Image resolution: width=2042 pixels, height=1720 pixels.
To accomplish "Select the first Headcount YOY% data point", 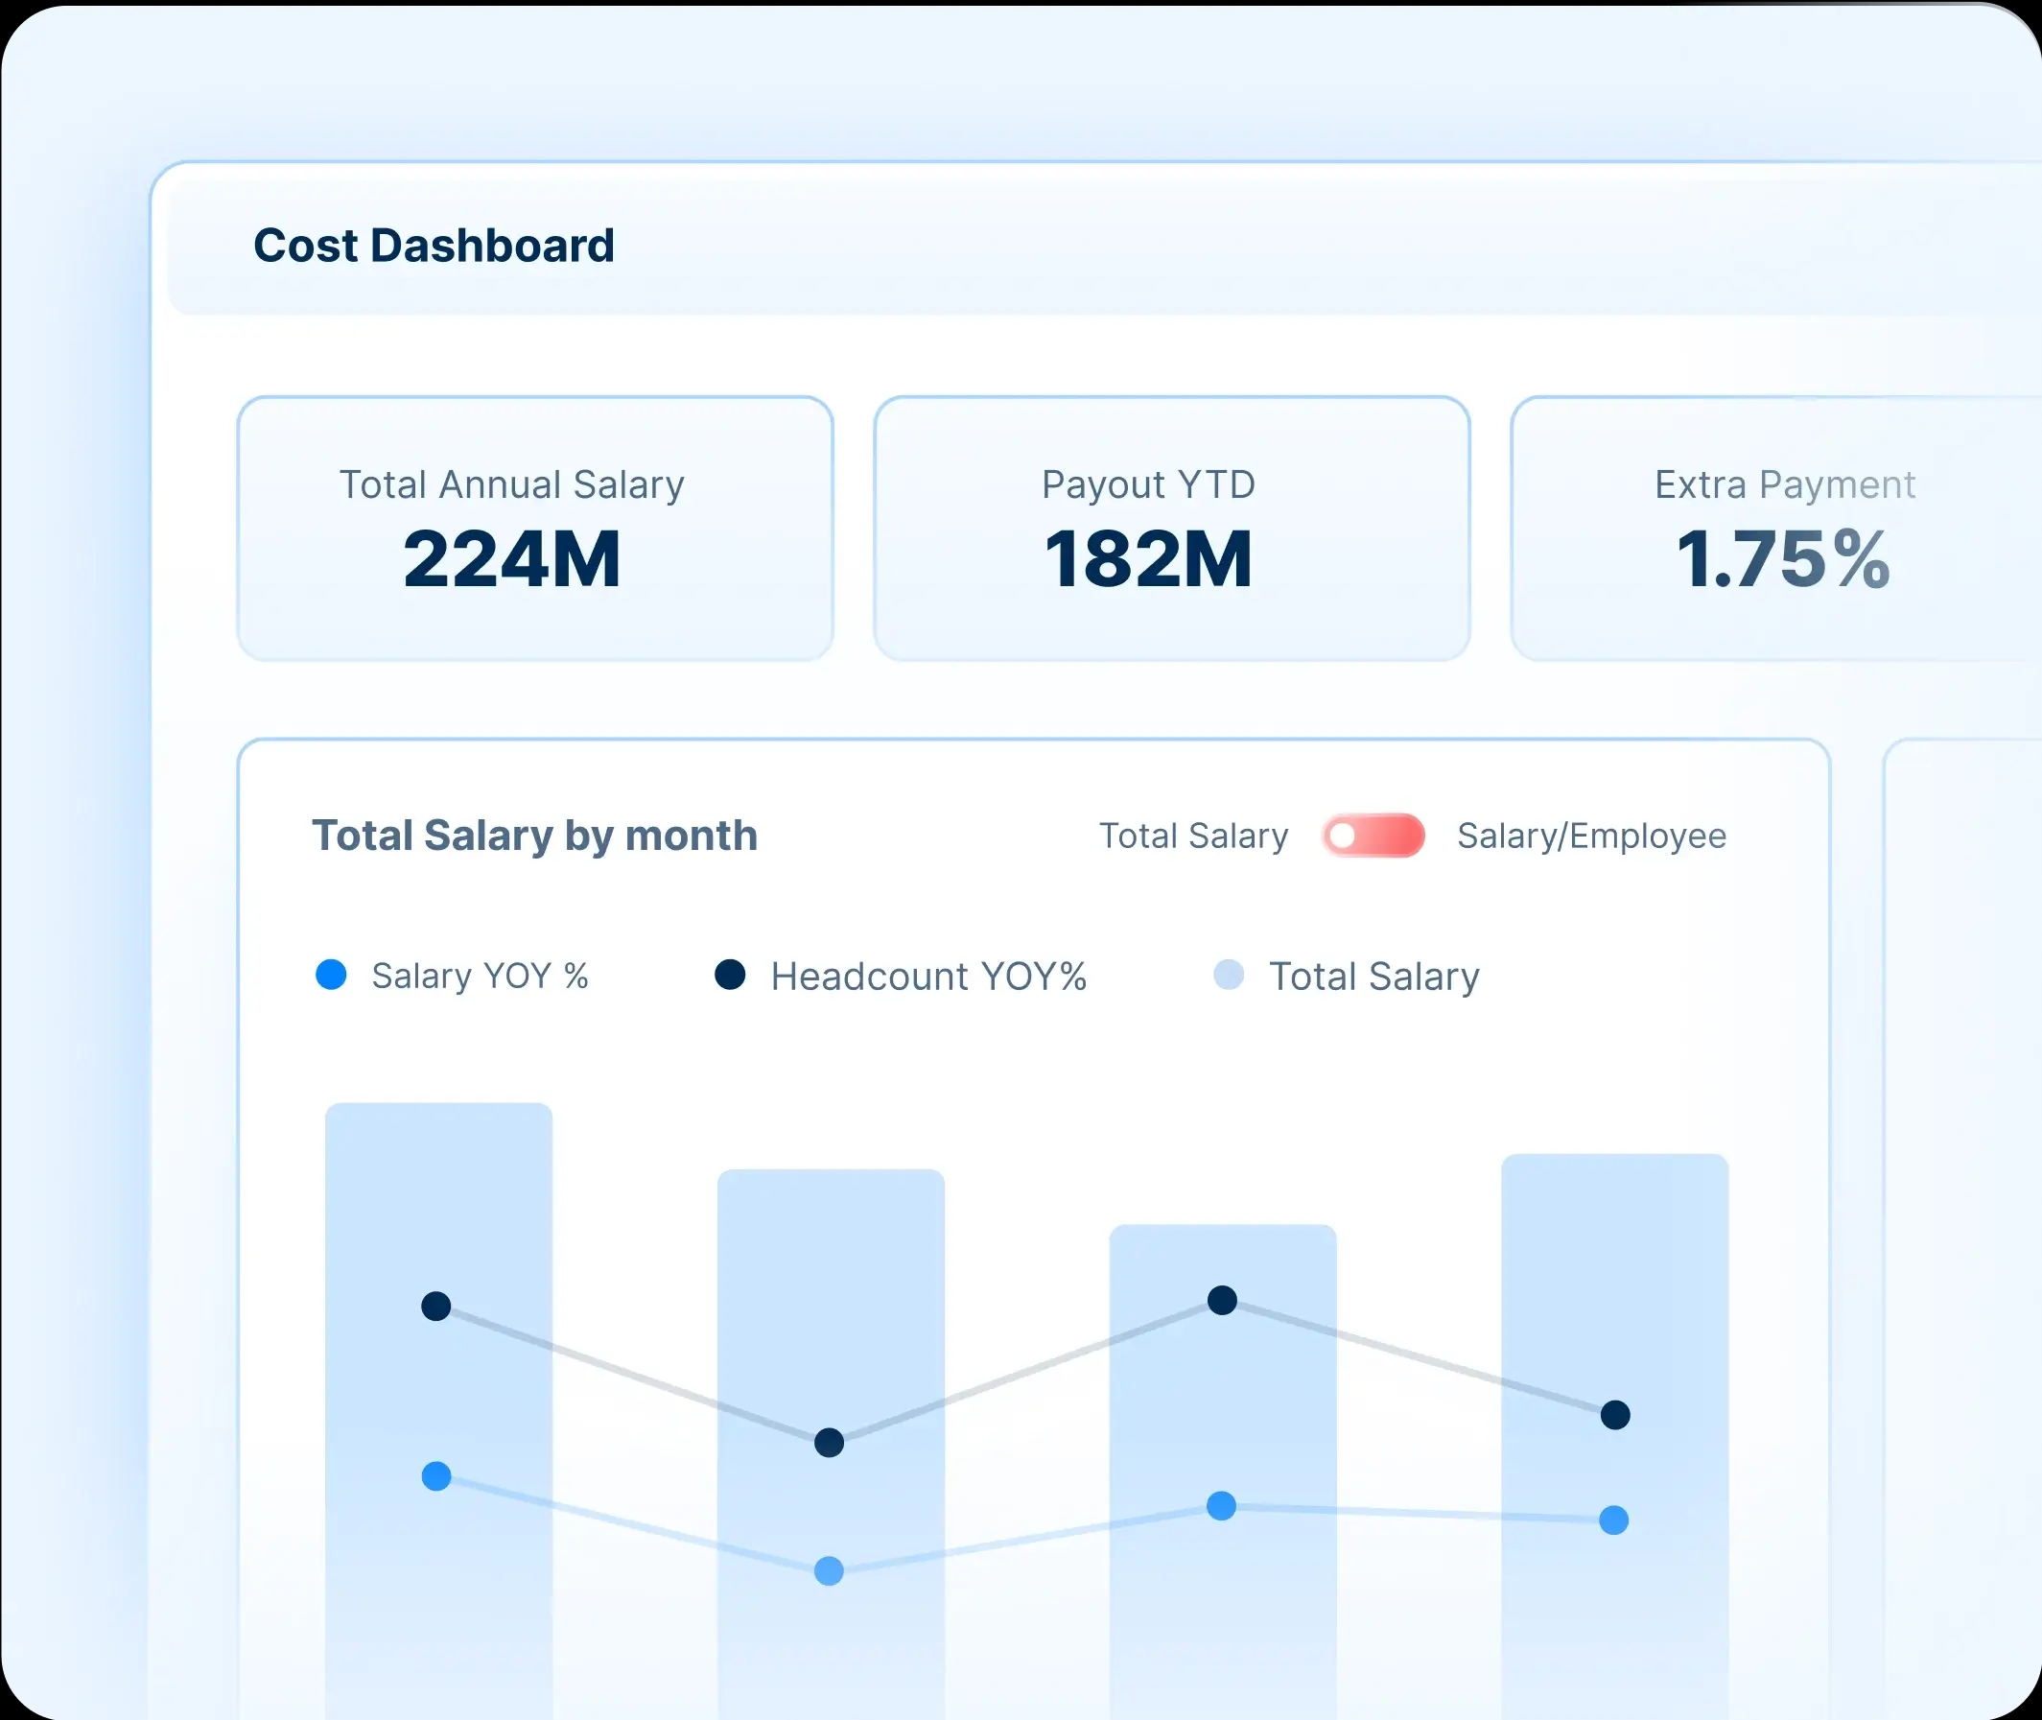I will tap(435, 1306).
